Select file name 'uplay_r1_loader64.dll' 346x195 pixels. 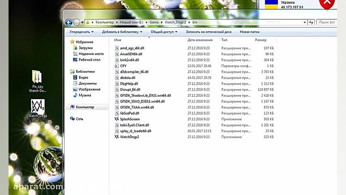pyautogui.click(x=135, y=131)
